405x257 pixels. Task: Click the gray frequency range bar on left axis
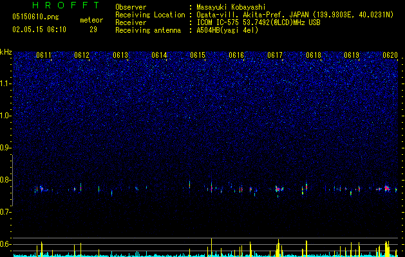click(x=12, y=181)
